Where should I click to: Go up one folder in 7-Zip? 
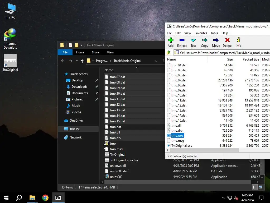tap(168, 53)
